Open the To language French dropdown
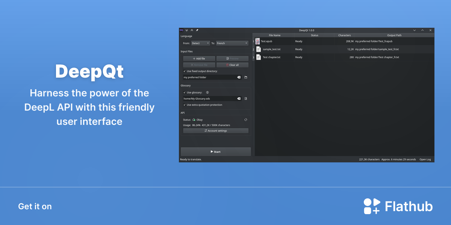This screenshot has height=225, width=451. [232, 43]
